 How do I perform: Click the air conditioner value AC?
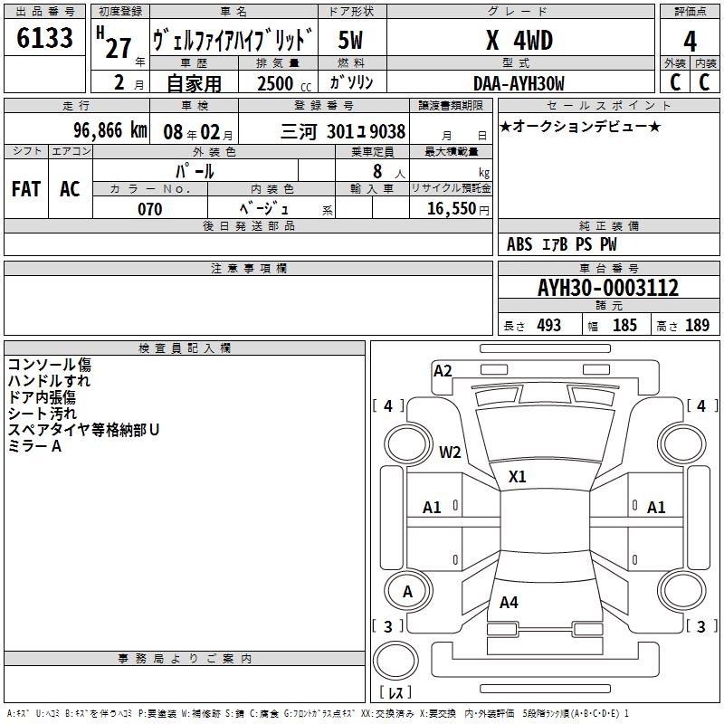tap(71, 189)
